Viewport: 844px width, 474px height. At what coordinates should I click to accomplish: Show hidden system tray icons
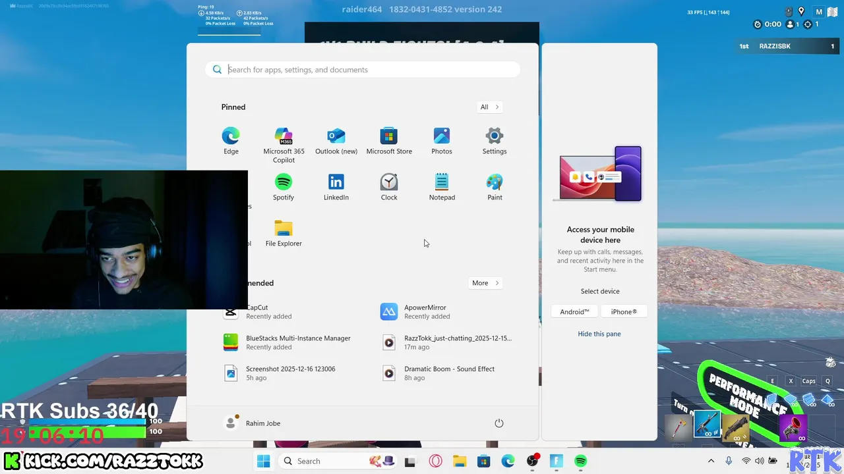point(711,461)
